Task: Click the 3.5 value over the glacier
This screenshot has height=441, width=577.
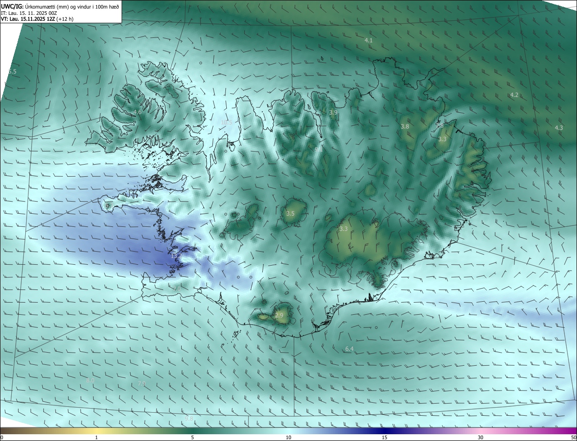Action: [290, 214]
